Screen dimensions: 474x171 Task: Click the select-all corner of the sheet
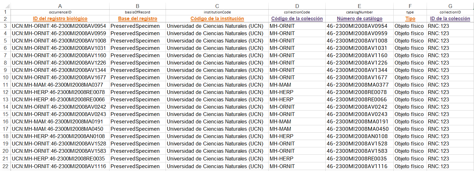point(5,6)
